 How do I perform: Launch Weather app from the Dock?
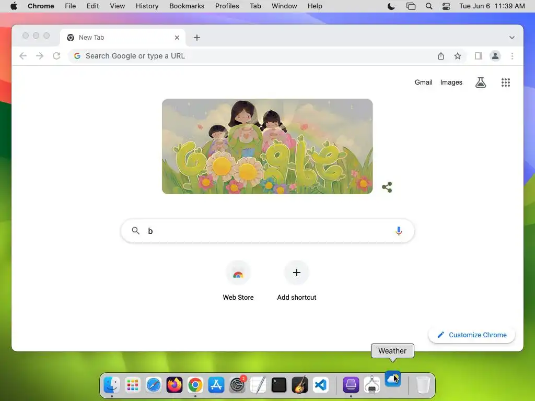[393, 379]
